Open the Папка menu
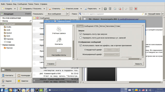 [x=30, y=4]
